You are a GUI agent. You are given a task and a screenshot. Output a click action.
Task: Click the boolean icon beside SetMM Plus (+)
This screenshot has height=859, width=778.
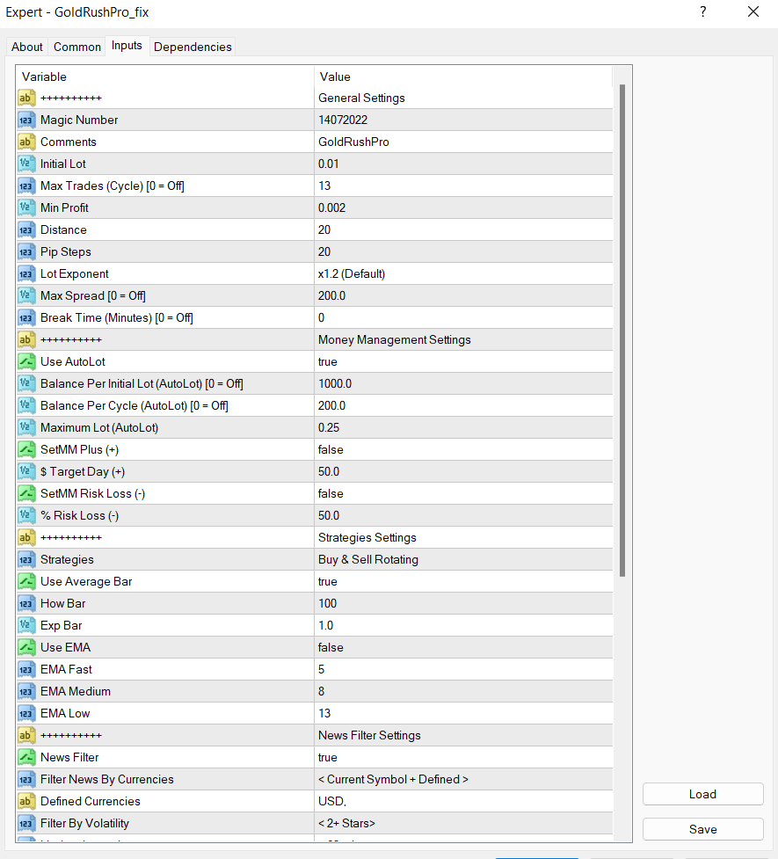coord(26,450)
